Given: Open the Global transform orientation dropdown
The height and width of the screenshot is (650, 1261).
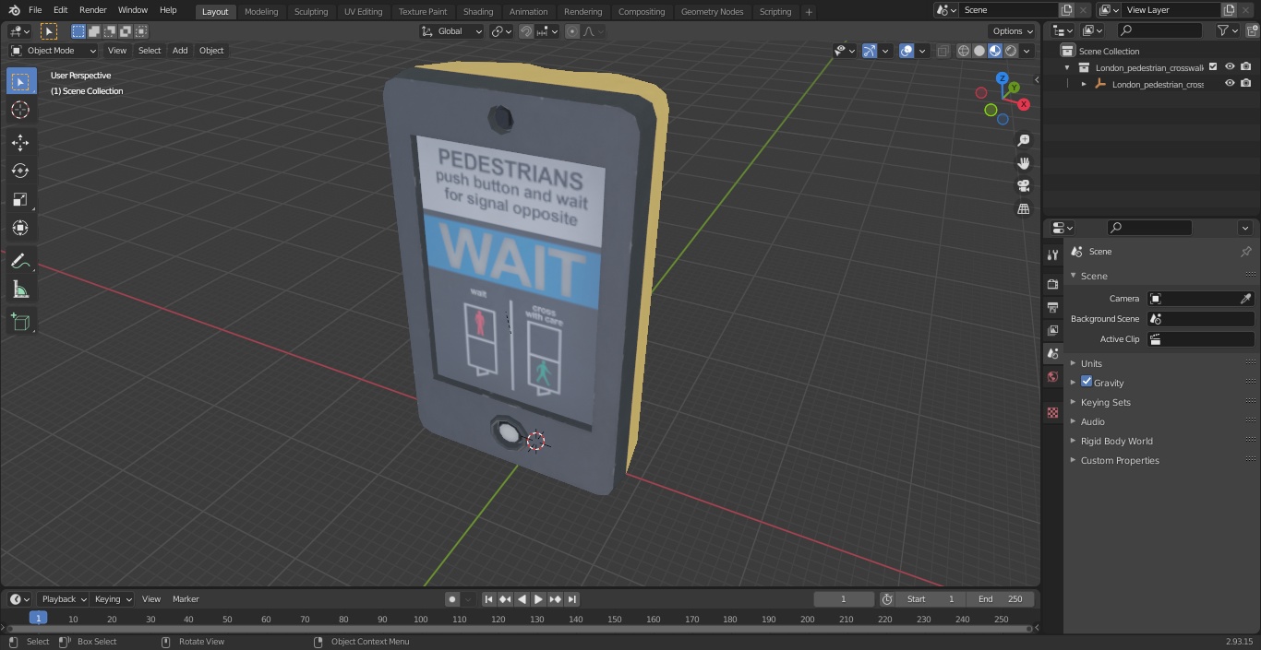Looking at the screenshot, I should click(452, 31).
